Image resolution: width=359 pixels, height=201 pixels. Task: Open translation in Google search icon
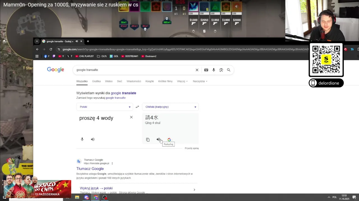[169, 140]
